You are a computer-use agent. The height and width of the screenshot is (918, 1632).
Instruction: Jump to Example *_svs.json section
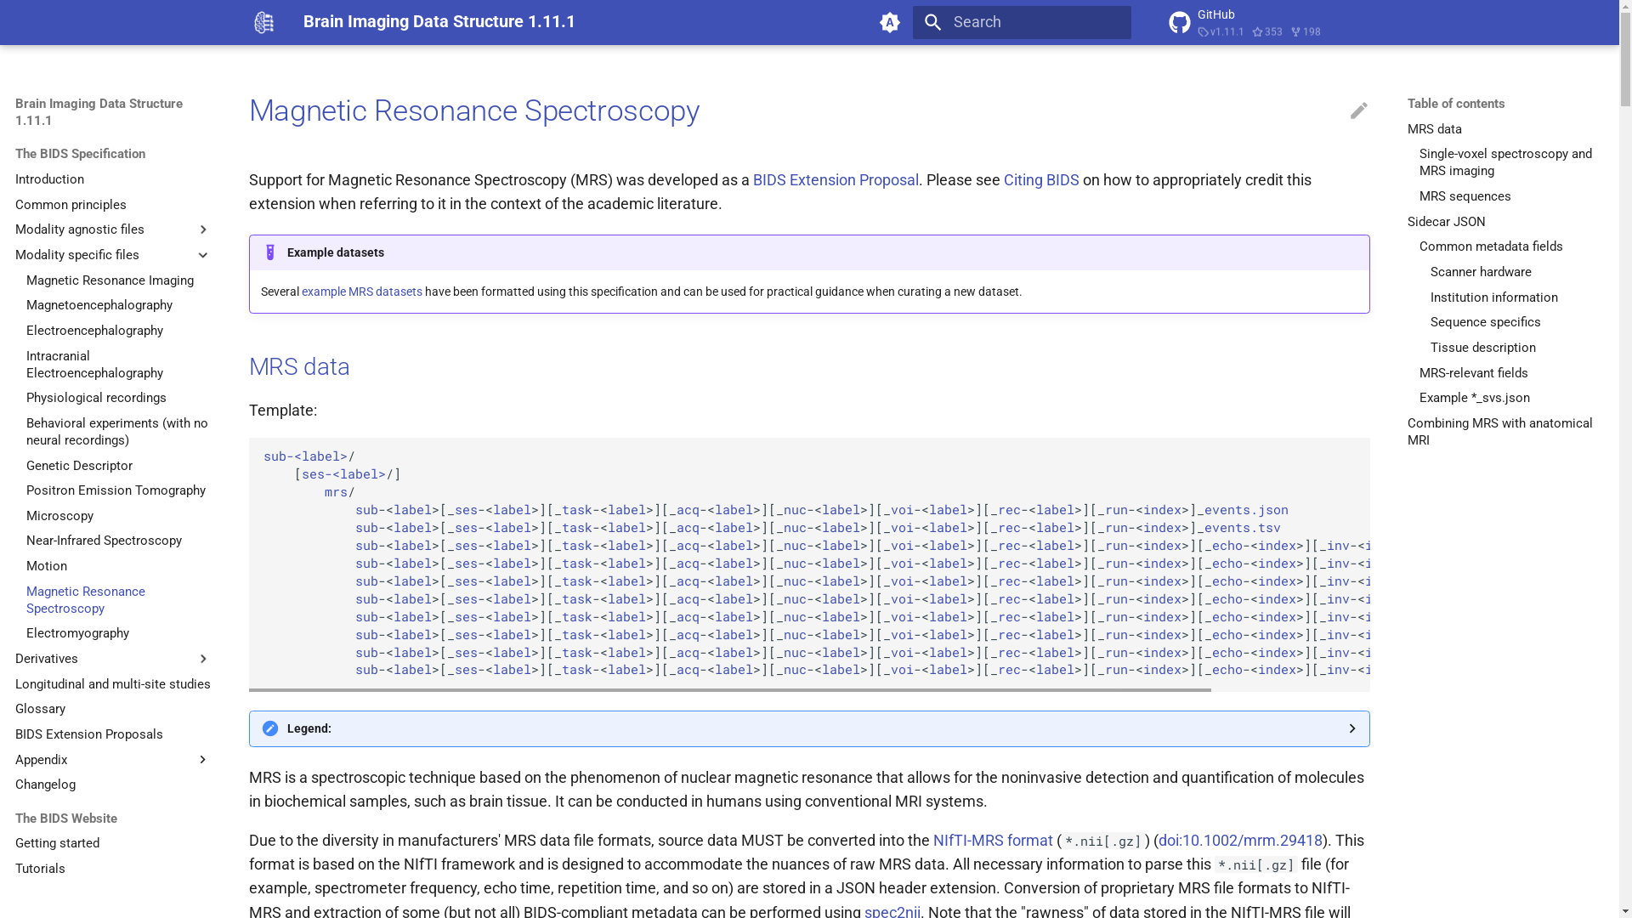pyautogui.click(x=1474, y=398)
